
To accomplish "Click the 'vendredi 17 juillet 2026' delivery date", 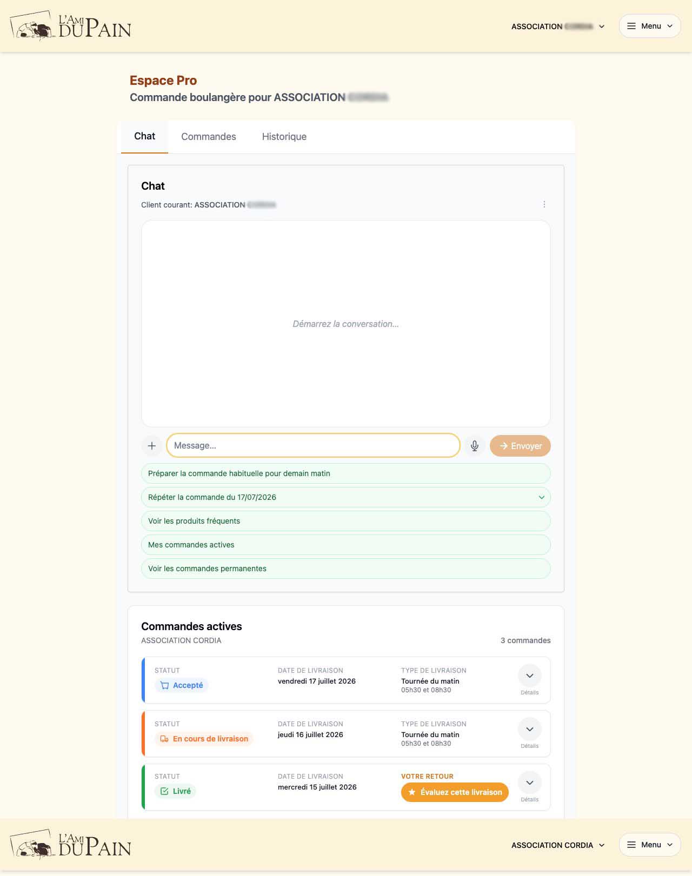I will pos(317,681).
